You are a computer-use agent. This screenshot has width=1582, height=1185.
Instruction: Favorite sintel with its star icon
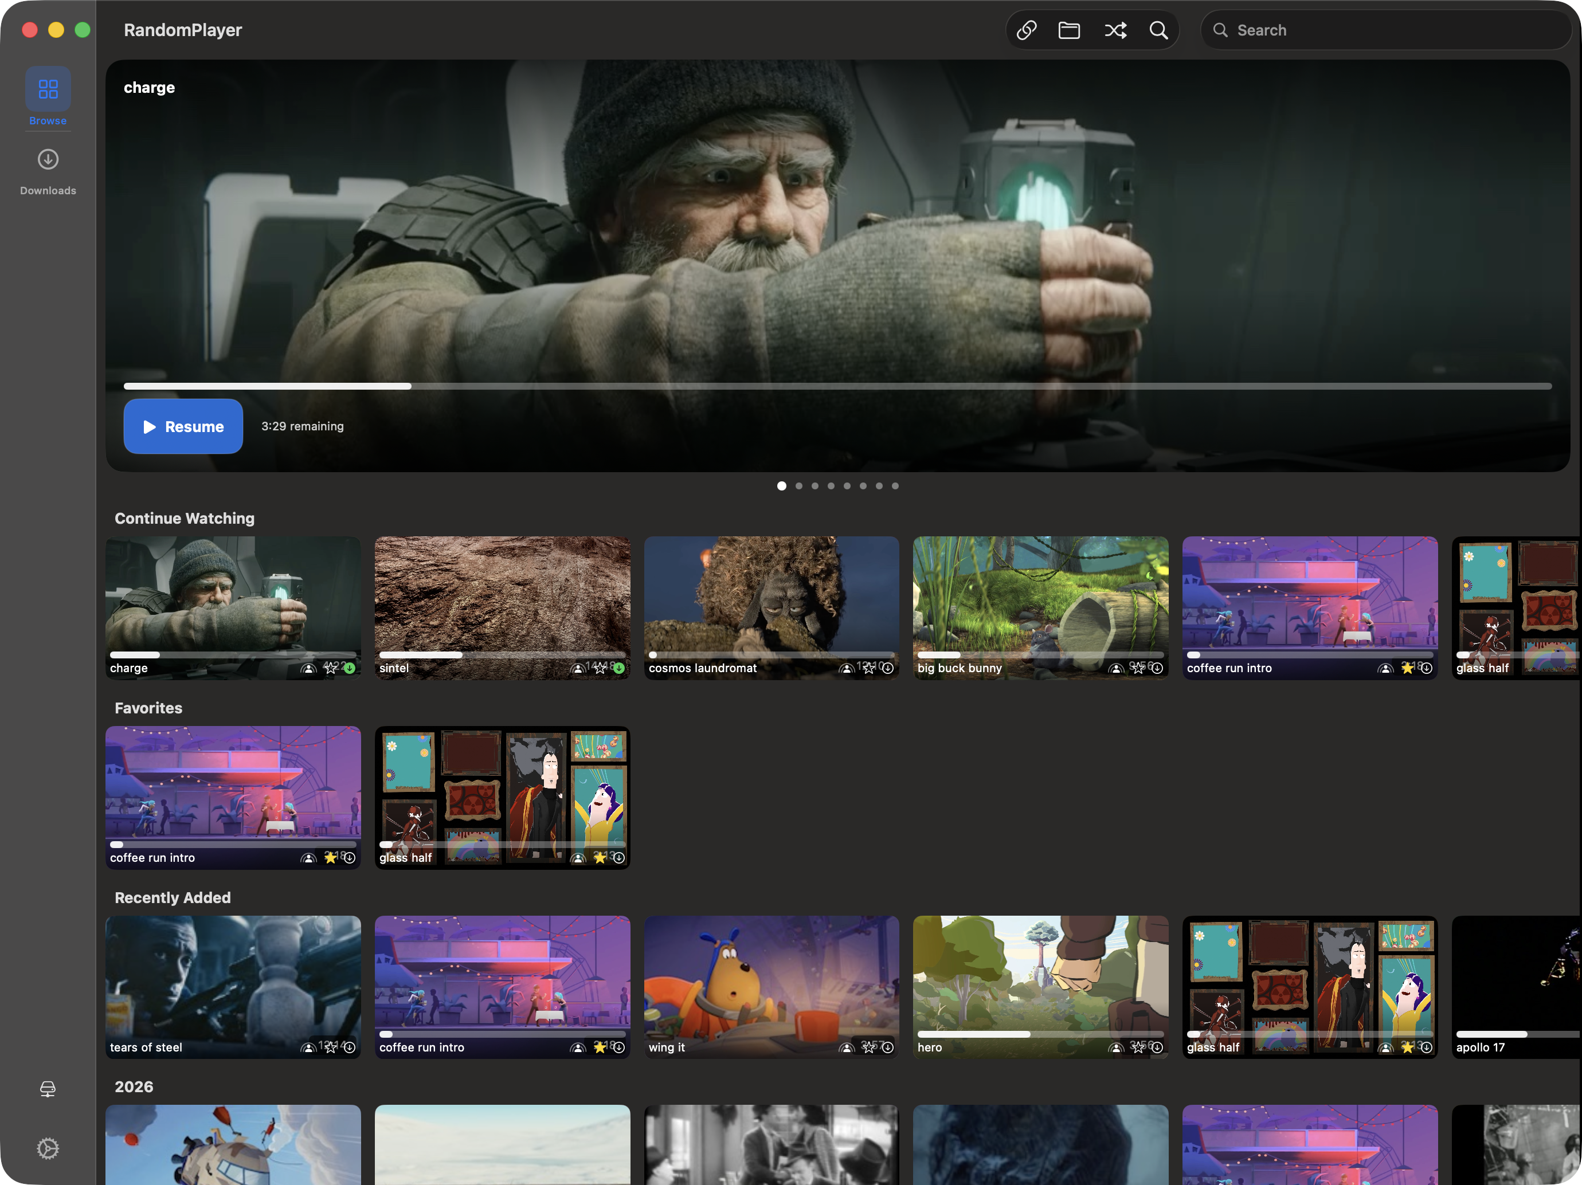coord(600,668)
